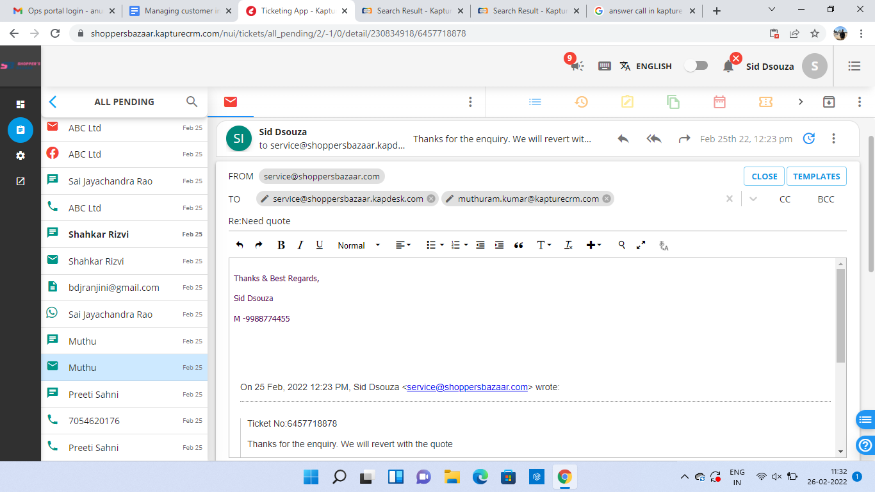Open the announcements megaphone with 9 alerts
This screenshot has height=492, width=875.
click(577, 65)
